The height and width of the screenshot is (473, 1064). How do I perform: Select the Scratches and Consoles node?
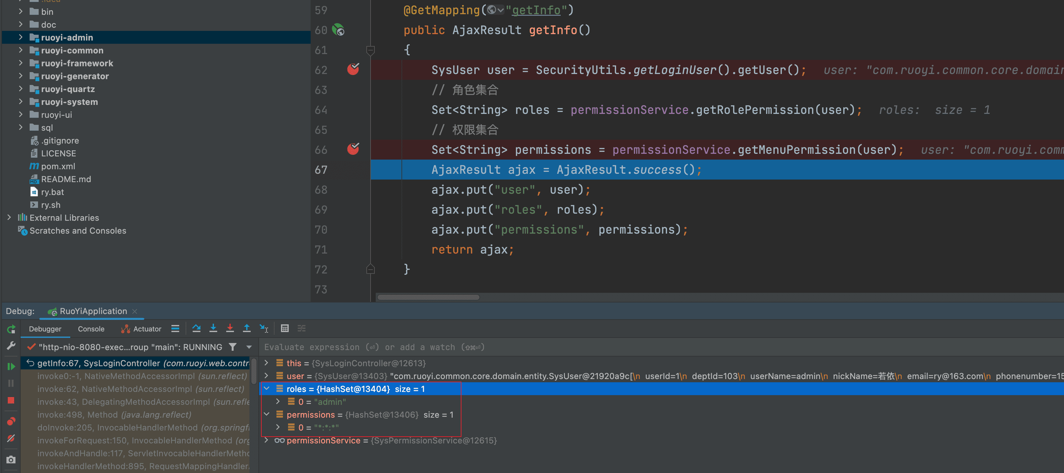pyautogui.click(x=78, y=230)
